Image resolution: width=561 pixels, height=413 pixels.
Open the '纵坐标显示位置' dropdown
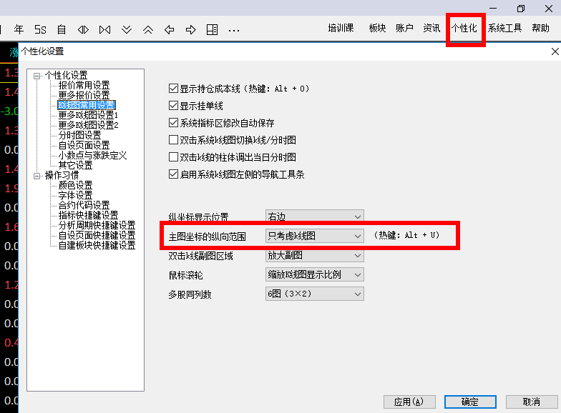click(x=314, y=216)
